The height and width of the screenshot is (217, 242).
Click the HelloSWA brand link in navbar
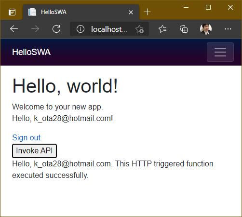coord(31,52)
